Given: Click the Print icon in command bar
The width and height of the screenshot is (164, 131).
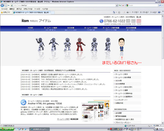Looking at the screenshot, I should (128, 12).
